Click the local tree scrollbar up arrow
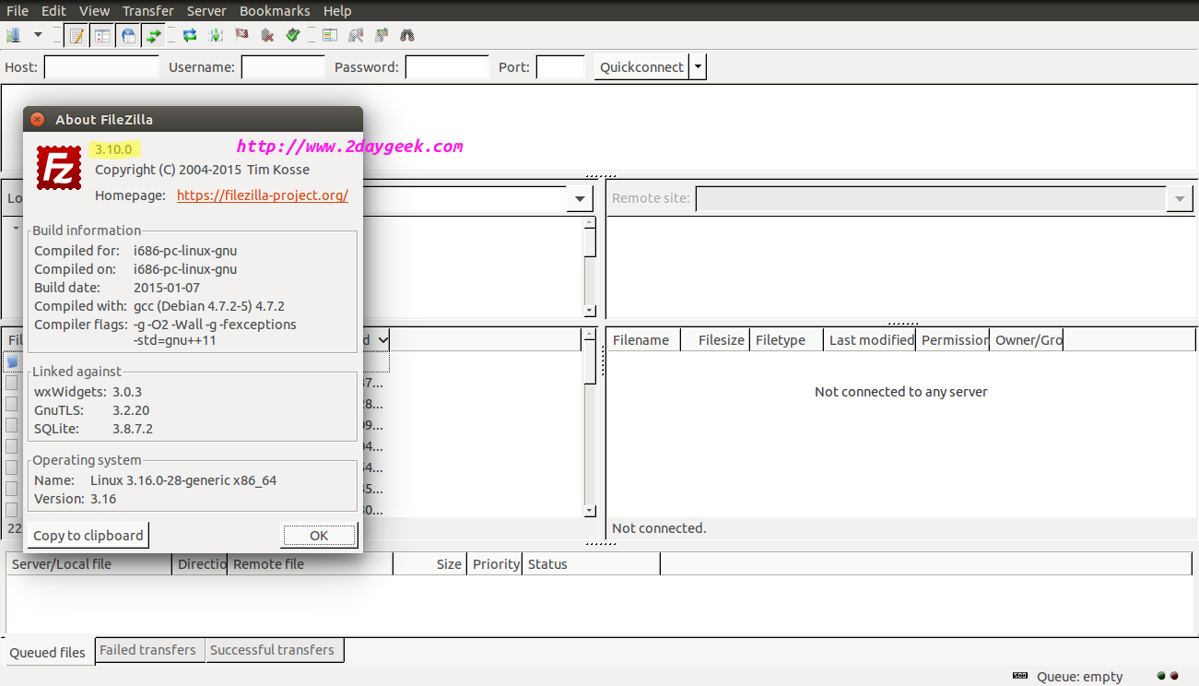The width and height of the screenshot is (1199, 686). pos(590,222)
